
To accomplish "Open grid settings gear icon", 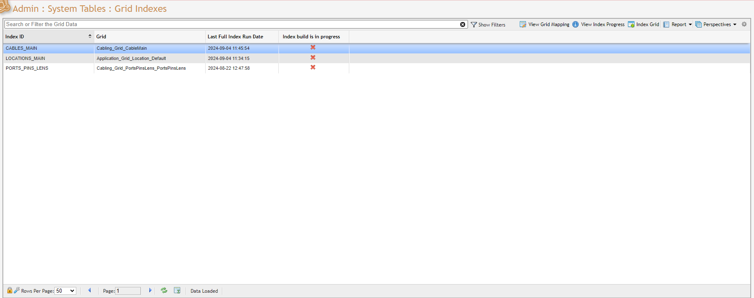I will point(744,24).
